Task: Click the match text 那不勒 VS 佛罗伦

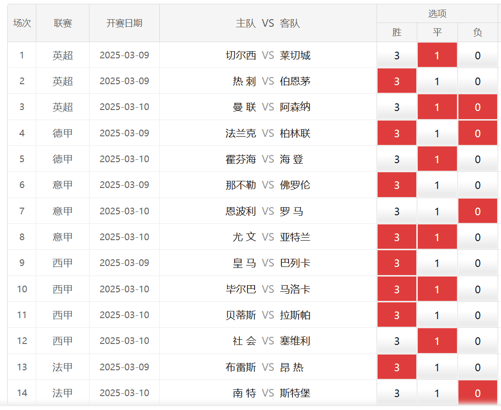Action: click(x=268, y=185)
